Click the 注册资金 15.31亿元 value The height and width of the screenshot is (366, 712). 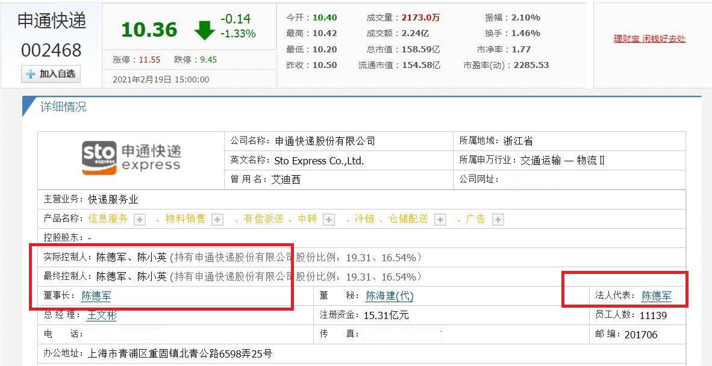387,315
